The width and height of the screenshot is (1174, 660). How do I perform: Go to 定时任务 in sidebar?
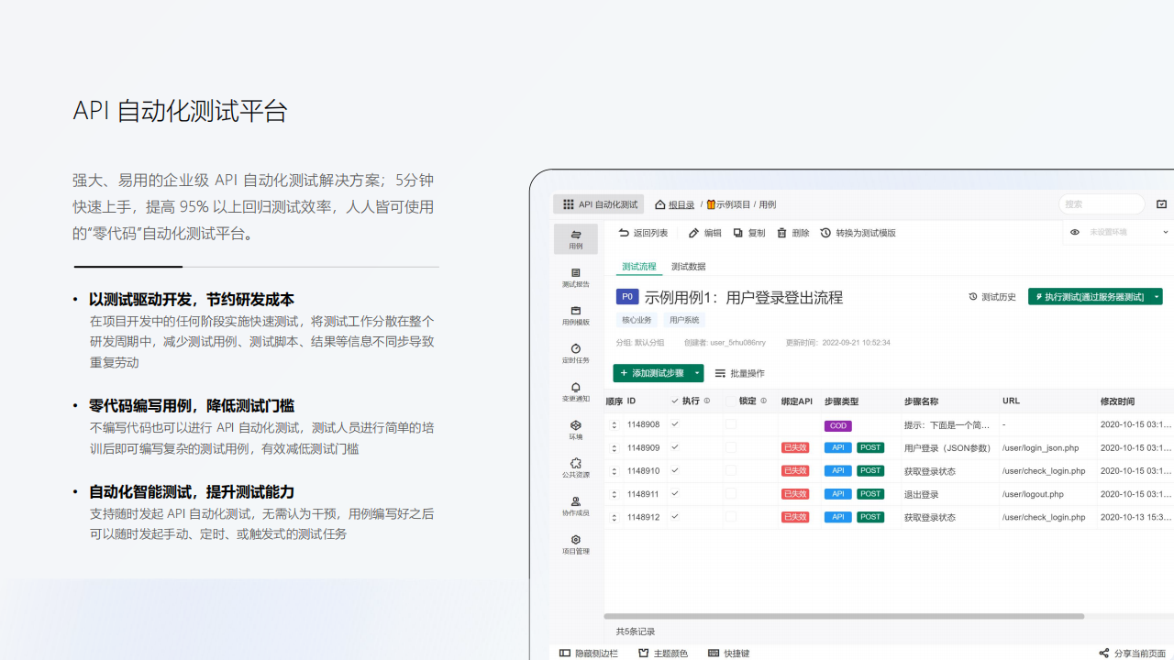(575, 354)
